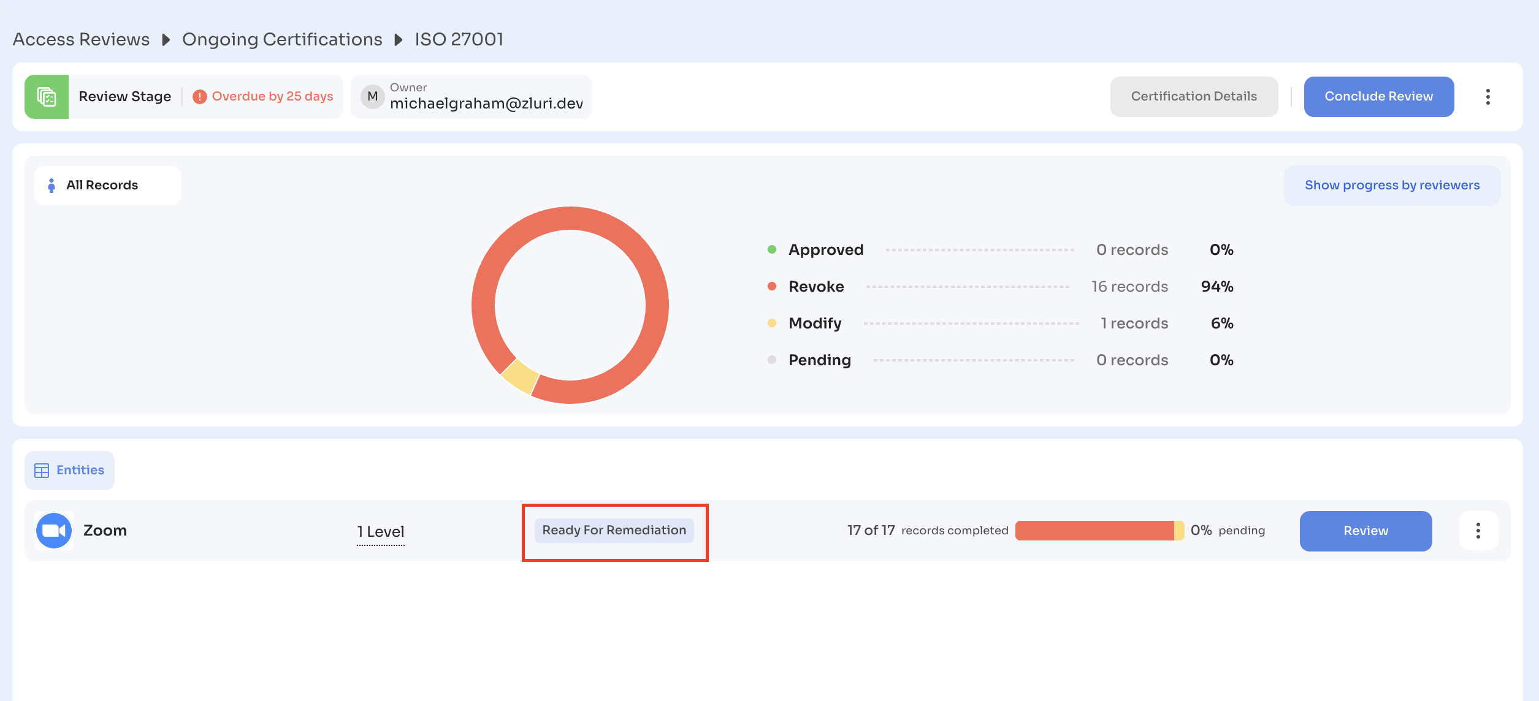Click the green Review Stage icon

coord(47,97)
